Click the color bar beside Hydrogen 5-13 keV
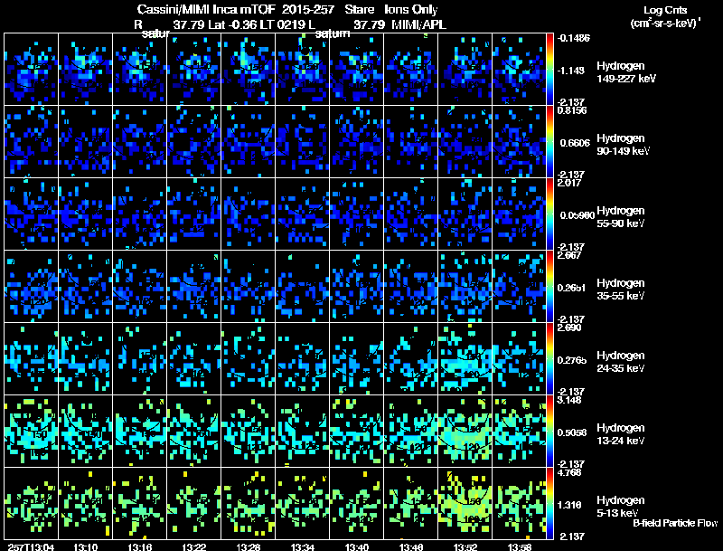Image resolution: width=723 pixels, height=551 pixels. (550, 503)
